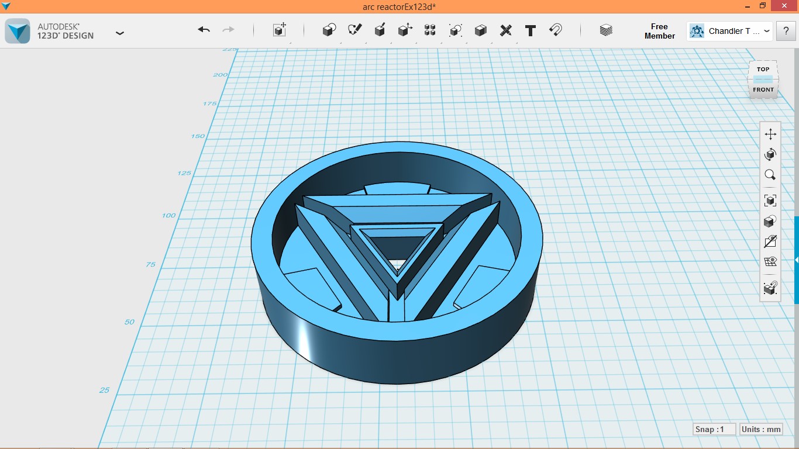Open the visual style materials/outlines icon
The image size is (799, 449).
[x=770, y=221]
